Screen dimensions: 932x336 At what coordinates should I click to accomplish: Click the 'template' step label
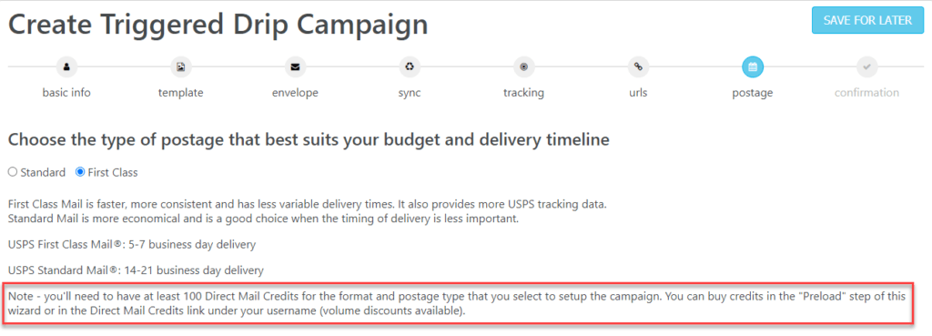tap(181, 94)
